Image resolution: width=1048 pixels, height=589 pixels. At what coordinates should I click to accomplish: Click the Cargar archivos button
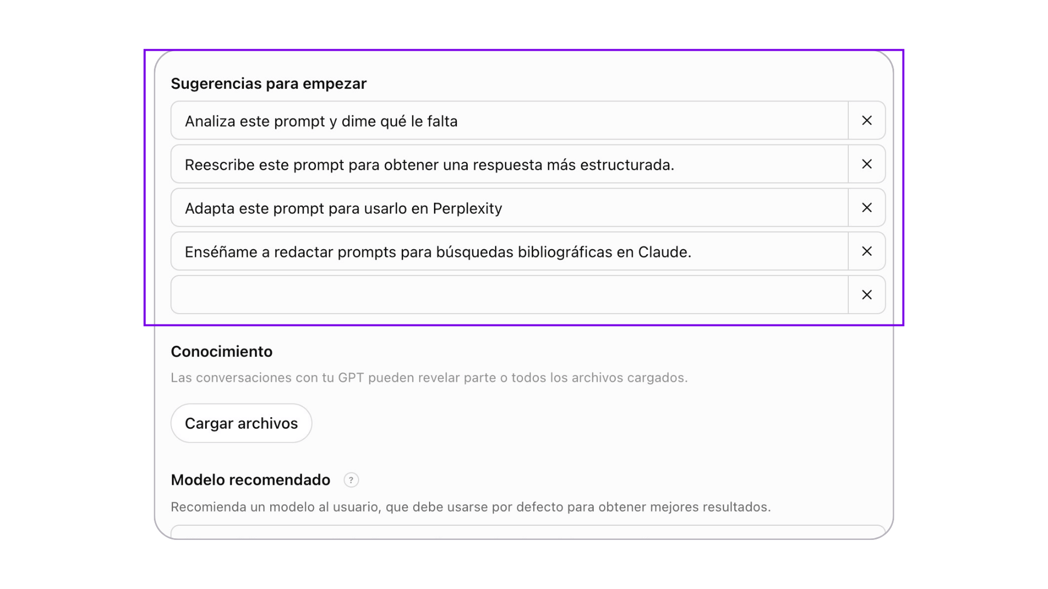241,423
